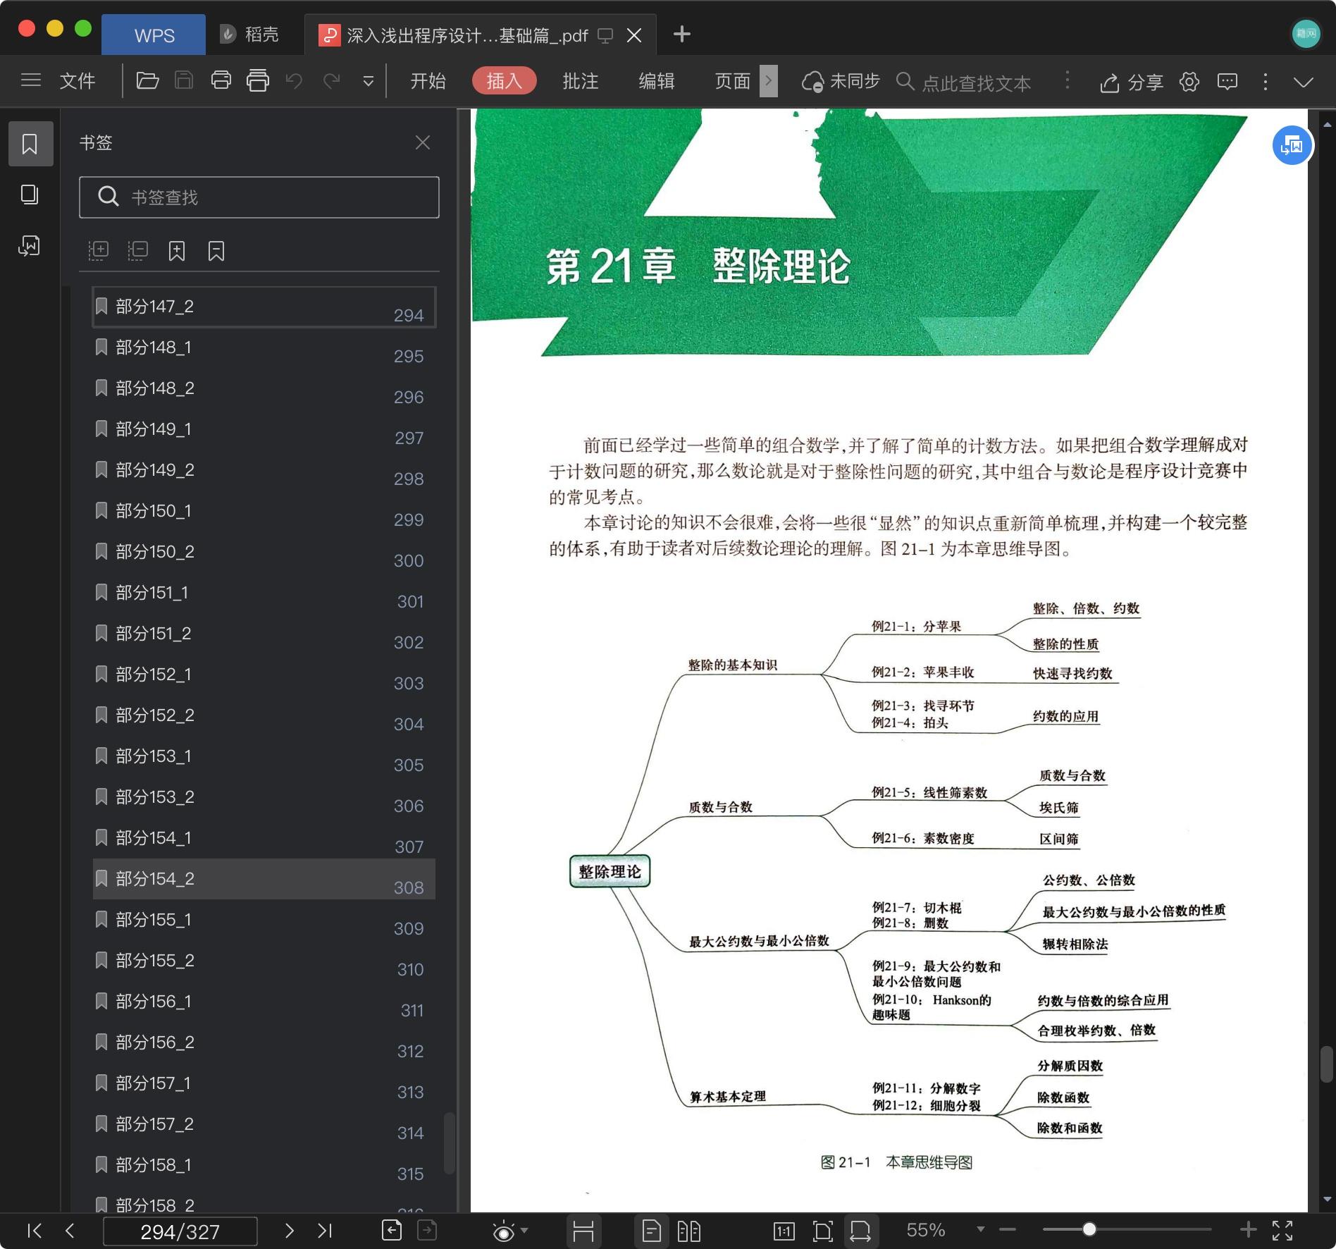This screenshot has width=1336, height=1249.
Task: Open the 稻壳 tab
Action: point(249,35)
